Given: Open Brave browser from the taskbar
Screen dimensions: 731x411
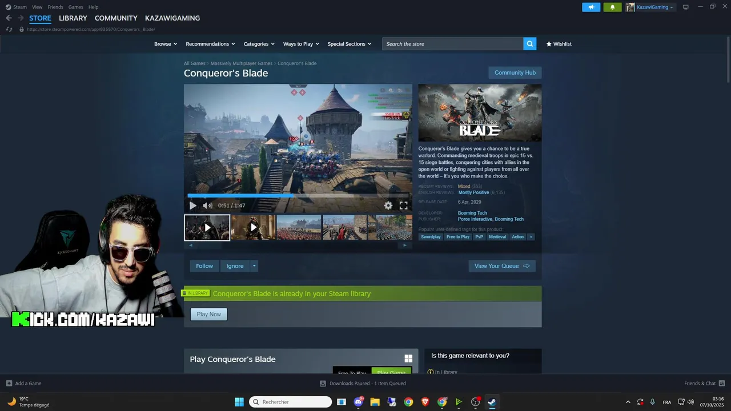Looking at the screenshot, I should (425, 402).
